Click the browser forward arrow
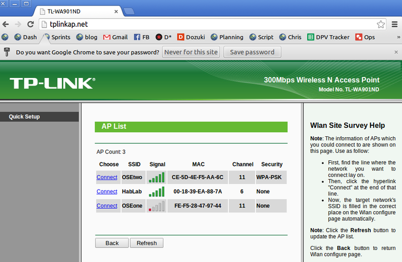Image resolution: width=402 pixels, height=262 pixels. (x=18, y=24)
